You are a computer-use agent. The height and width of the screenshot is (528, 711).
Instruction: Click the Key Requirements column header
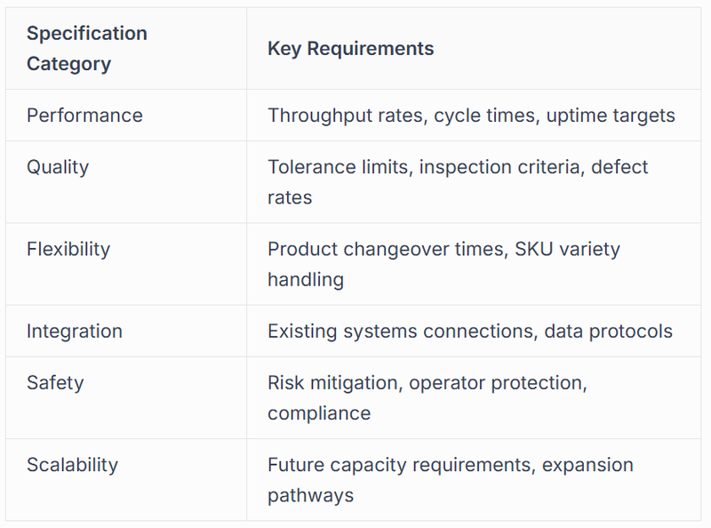pyautogui.click(x=350, y=49)
